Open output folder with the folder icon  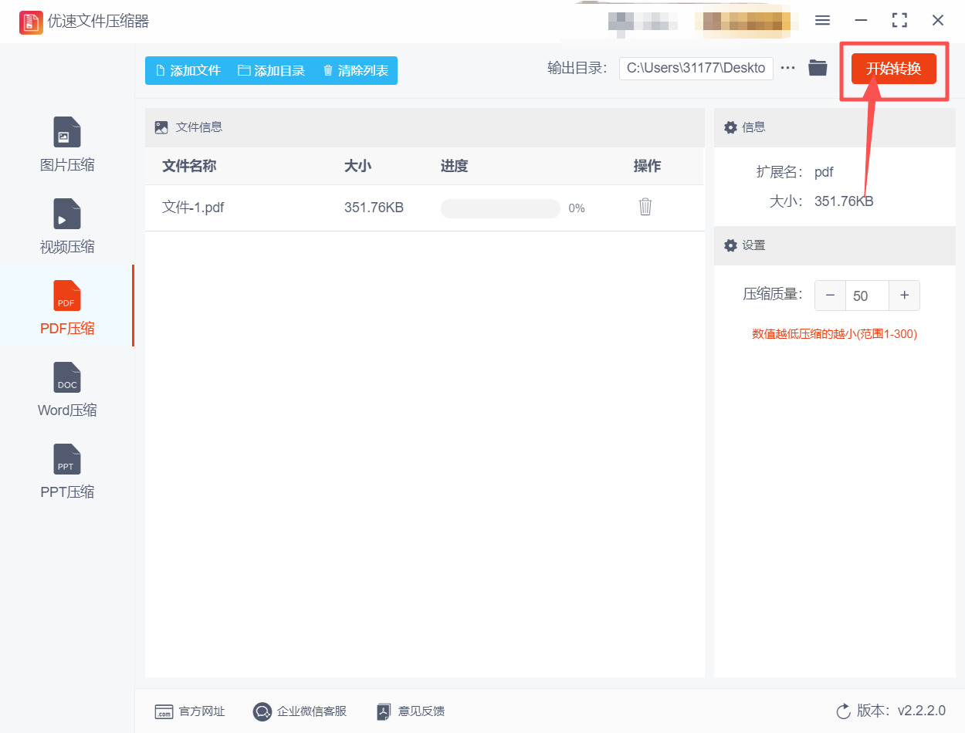click(818, 67)
